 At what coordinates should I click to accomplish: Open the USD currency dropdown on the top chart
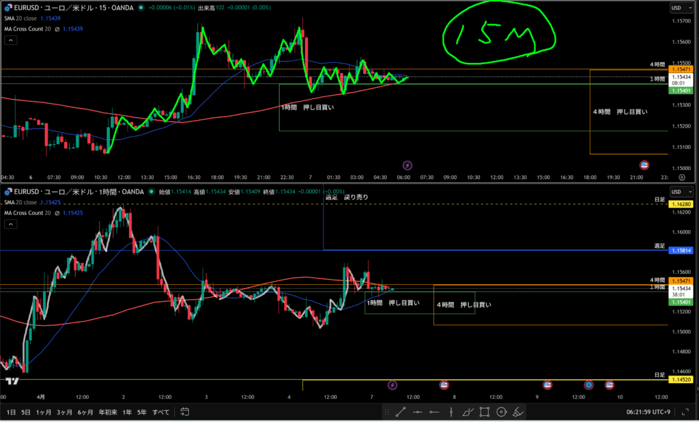[x=679, y=8]
